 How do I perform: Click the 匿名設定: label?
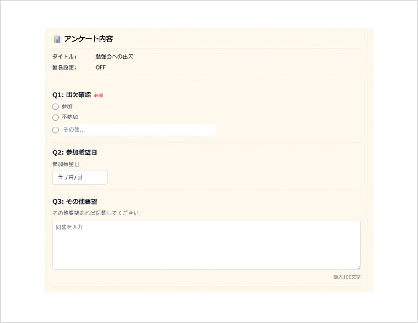[64, 67]
